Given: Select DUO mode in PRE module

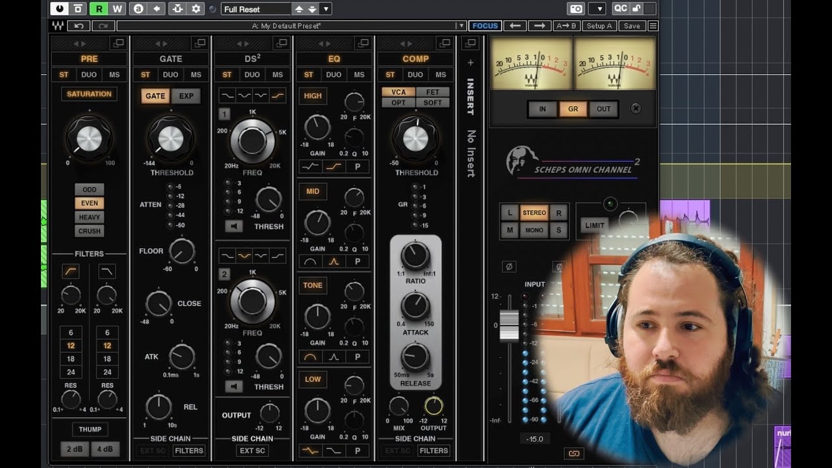Looking at the screenshot, I should click(89, 75).
